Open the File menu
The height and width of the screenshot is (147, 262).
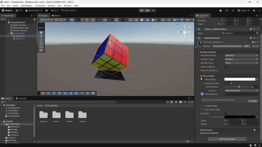click(3, 6)
